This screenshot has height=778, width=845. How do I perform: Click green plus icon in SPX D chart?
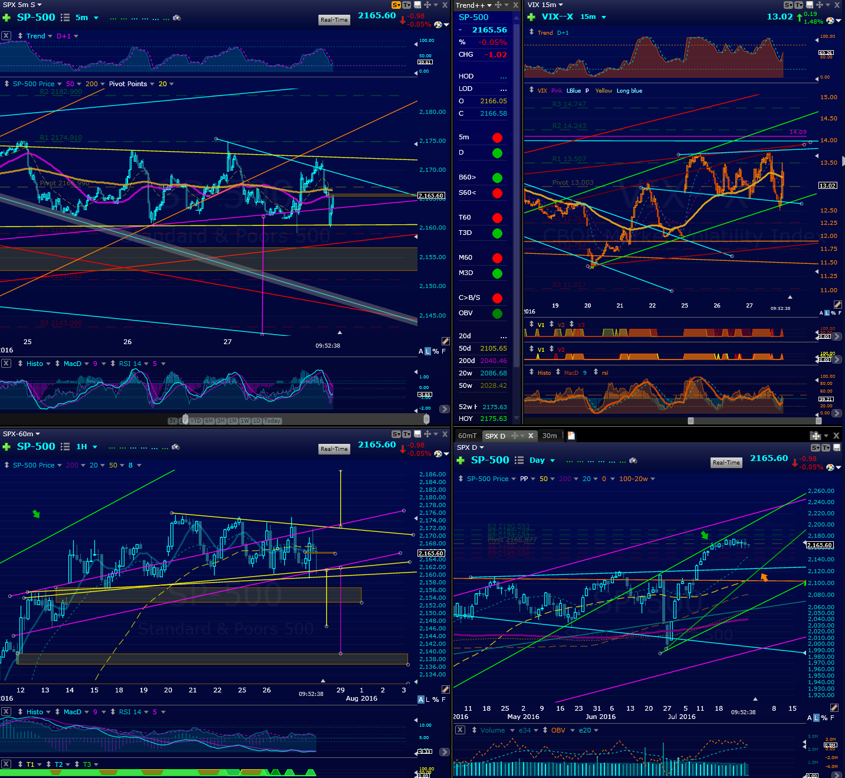tap(461, 460)
